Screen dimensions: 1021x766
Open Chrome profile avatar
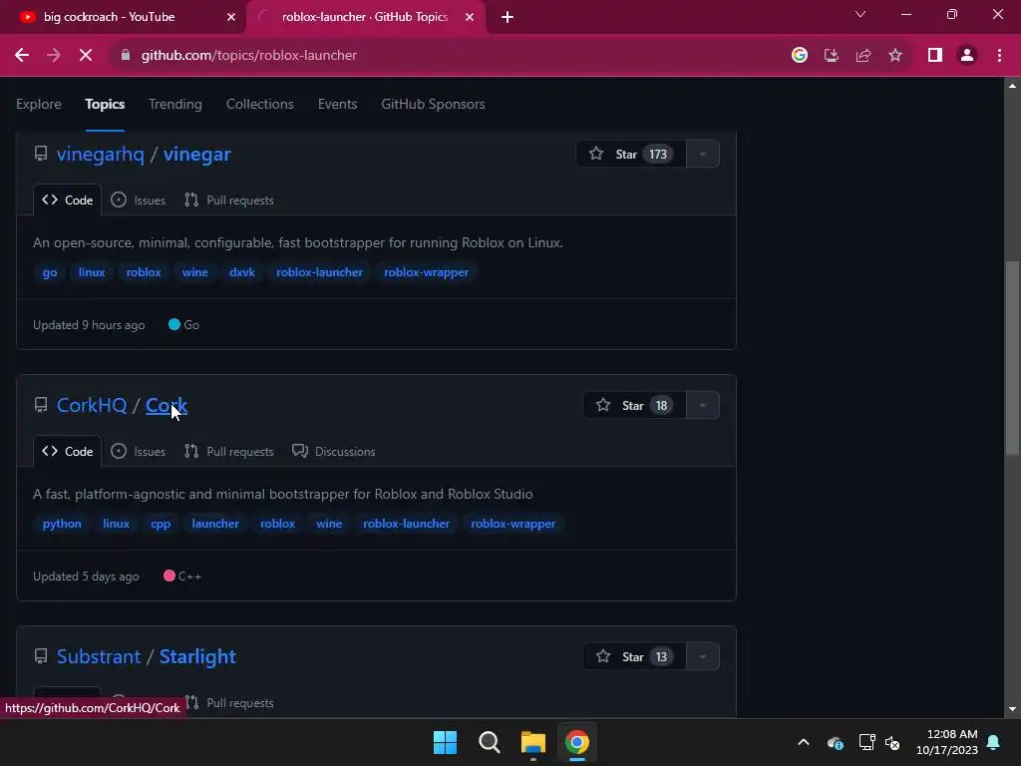(x=967, y=56)
